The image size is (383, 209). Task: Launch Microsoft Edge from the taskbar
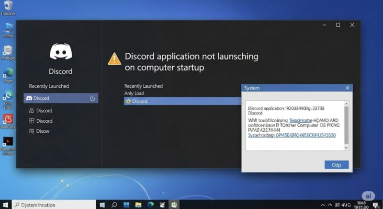coord(150,205)
